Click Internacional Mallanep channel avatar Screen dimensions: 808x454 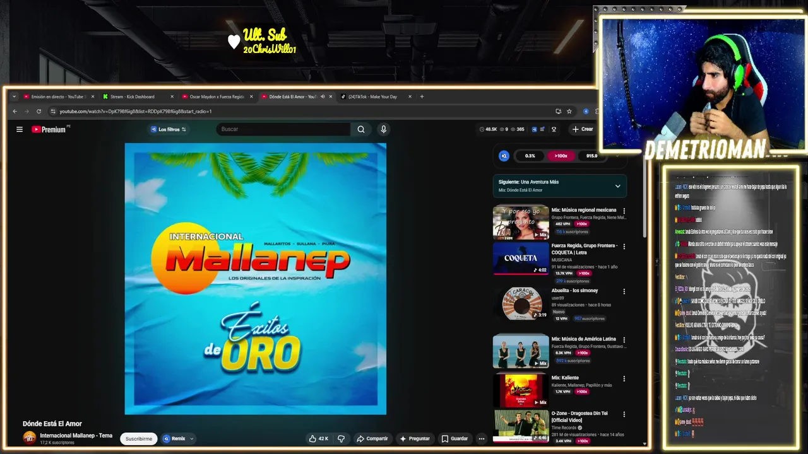pyautogui.click(x=30, y=438)
